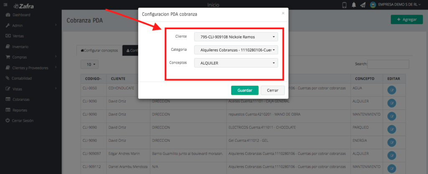Viewport: 428px width, 174px height.
Task: Open Cobranzas in sidebar
Action: (21, 100)
